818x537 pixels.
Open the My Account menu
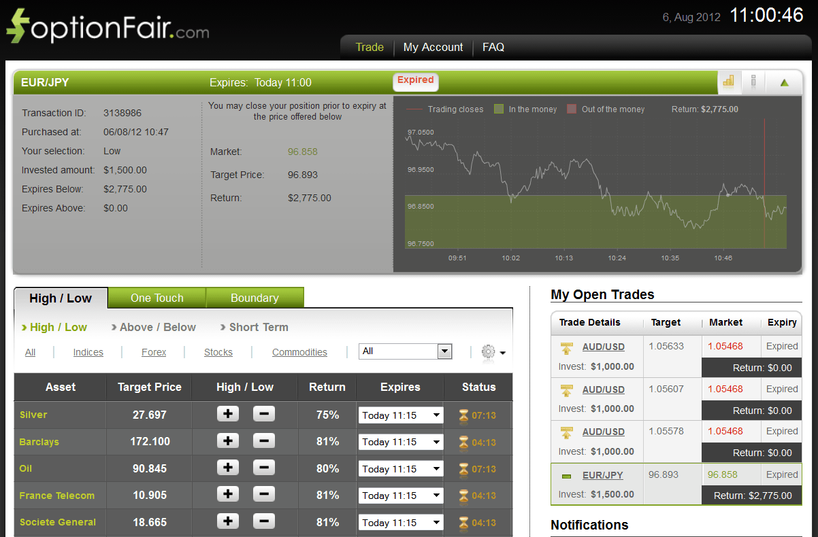(433, 47)
